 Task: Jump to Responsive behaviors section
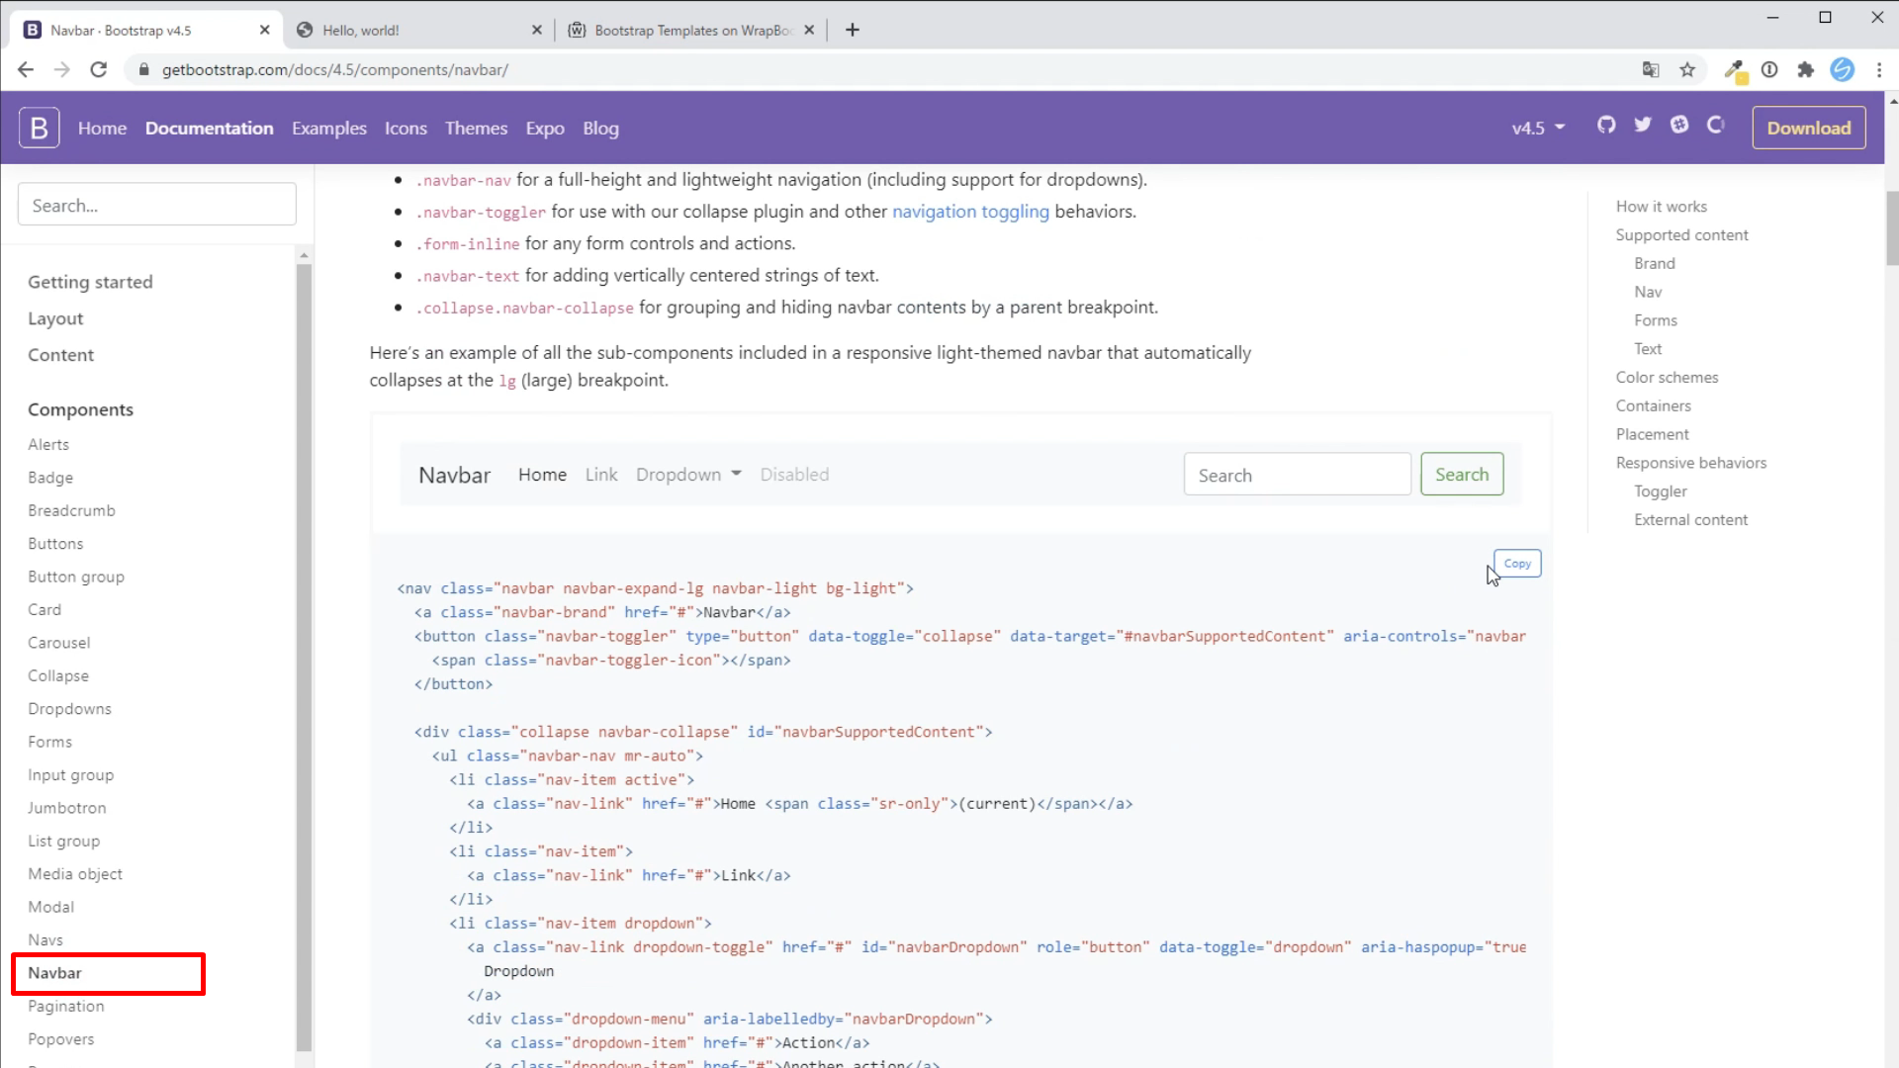click(1690, 463)
